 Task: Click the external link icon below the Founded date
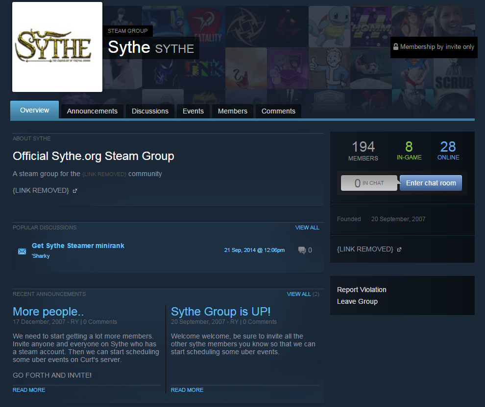point(399,249)
